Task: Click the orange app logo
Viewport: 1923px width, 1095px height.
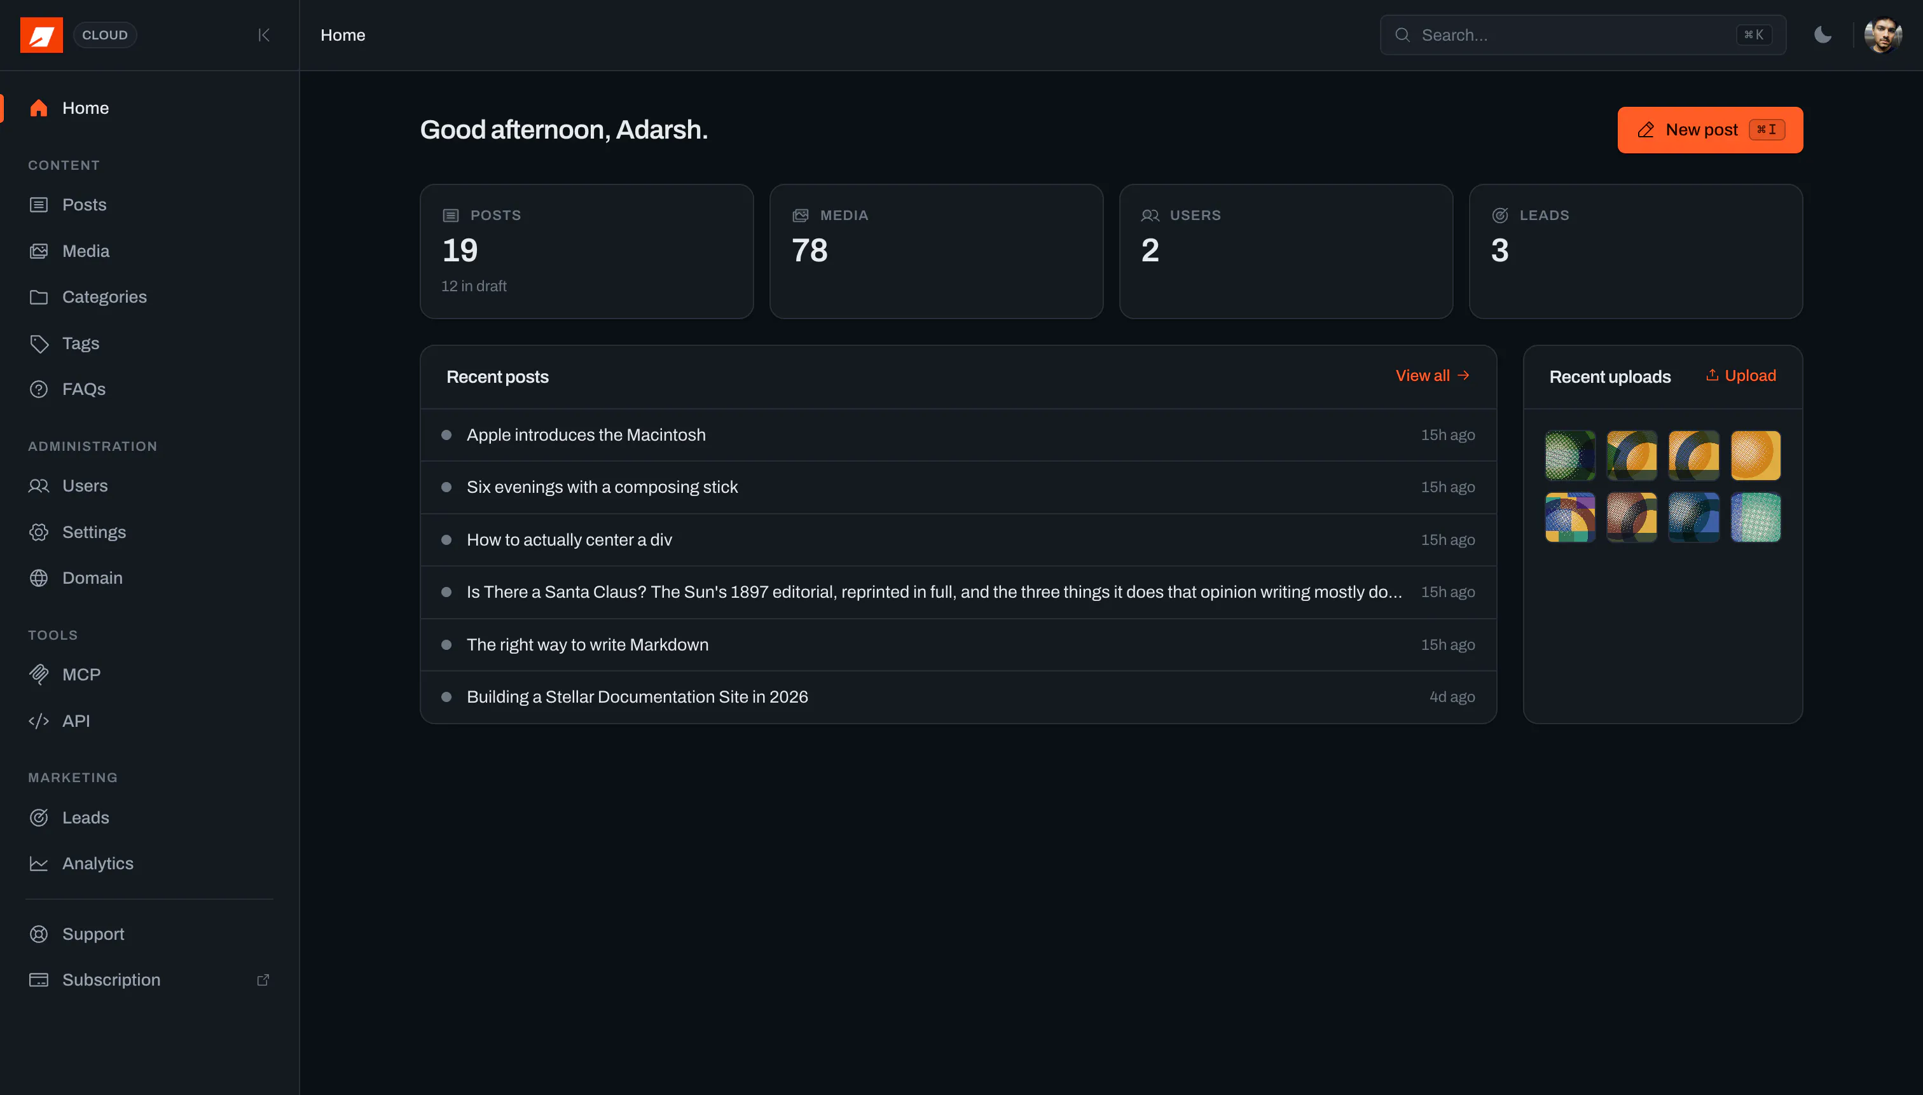Action: [x=41, y=36]
